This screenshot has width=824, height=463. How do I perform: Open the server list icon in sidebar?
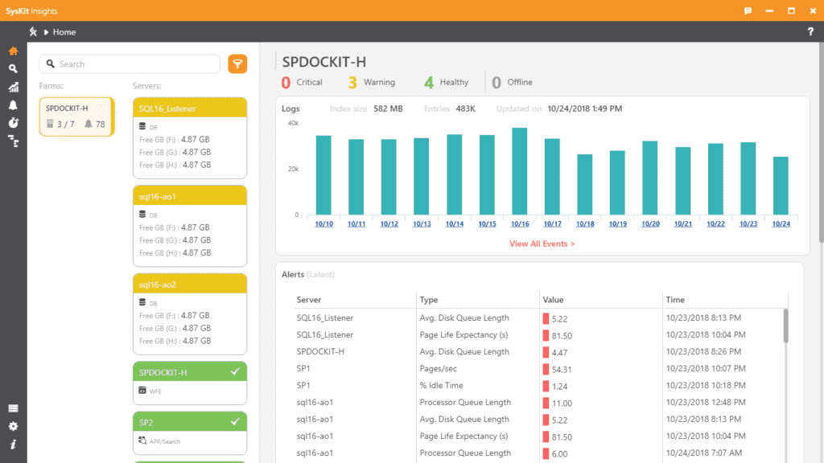tap(13, 408)
